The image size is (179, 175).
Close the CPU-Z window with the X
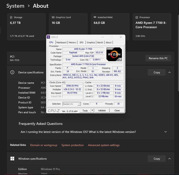[121, 37]
